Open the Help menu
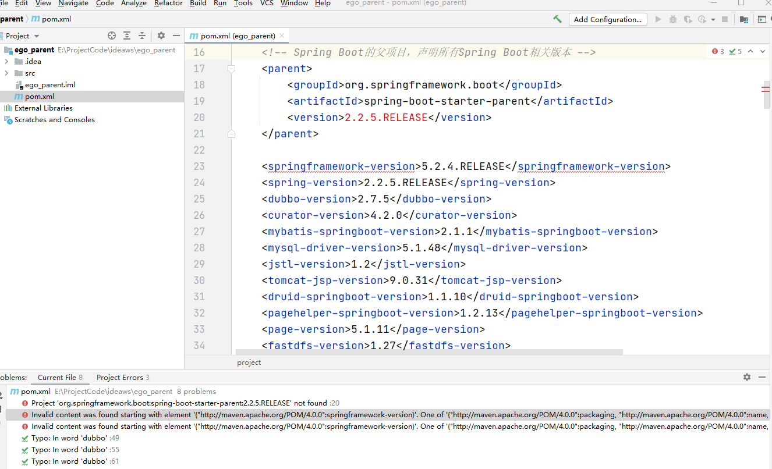The width and height of the screenshot is (772, 469). point(323,3)
